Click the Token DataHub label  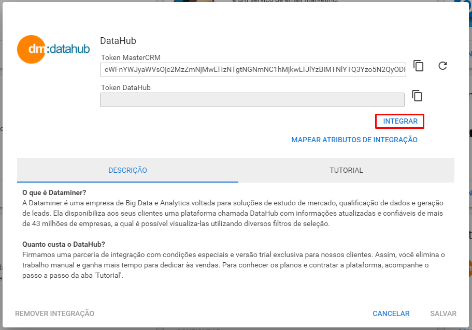click(126, 87)
